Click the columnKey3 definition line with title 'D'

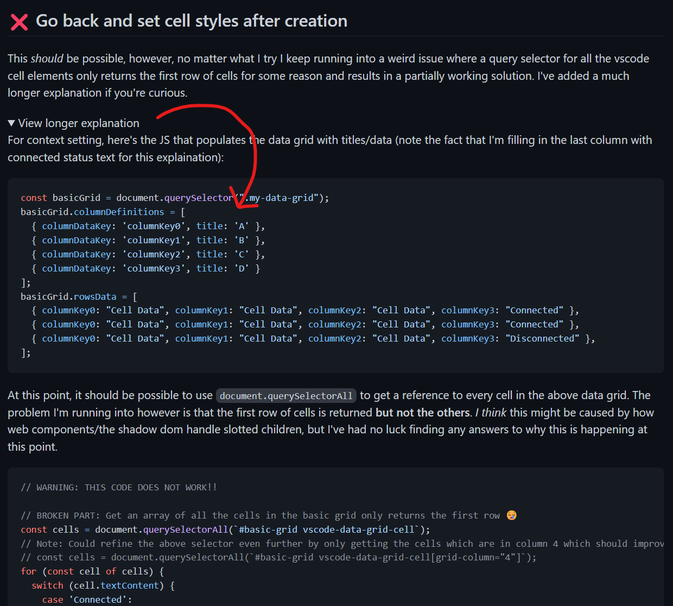point(145,269)
